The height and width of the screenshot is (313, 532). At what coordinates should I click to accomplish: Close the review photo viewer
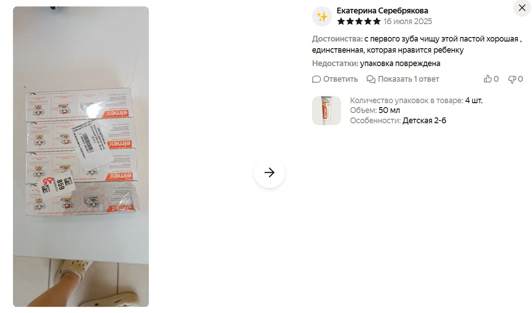click(522, 8)
